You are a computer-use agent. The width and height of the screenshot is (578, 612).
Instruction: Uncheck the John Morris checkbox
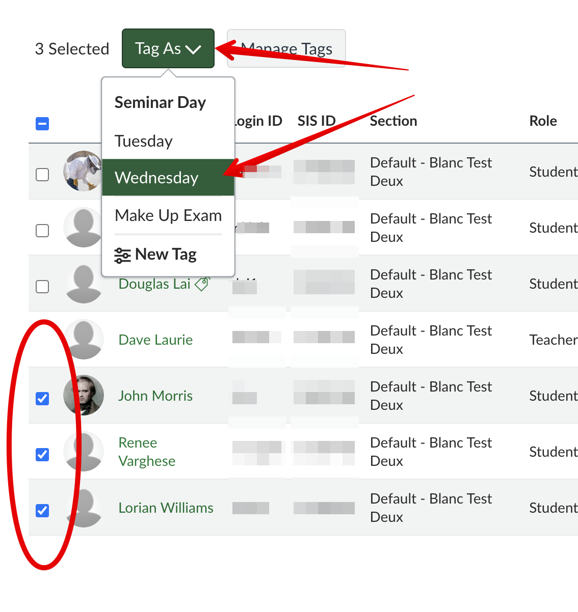point(43,398)
